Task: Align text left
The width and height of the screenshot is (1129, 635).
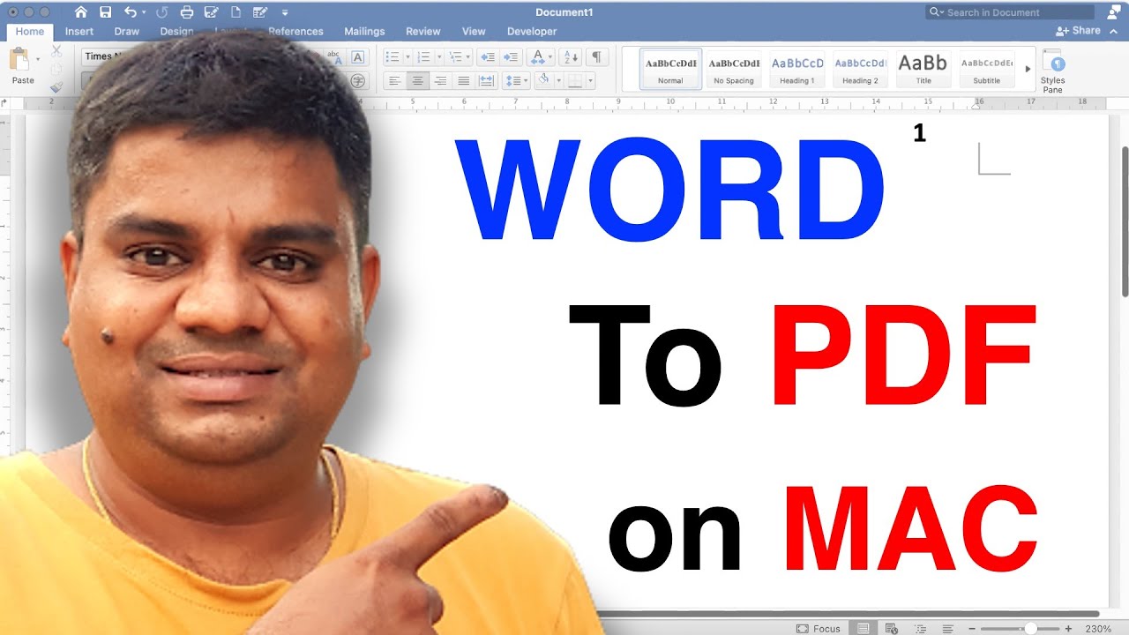Action: pyautogui.click(x=394, y=80)
